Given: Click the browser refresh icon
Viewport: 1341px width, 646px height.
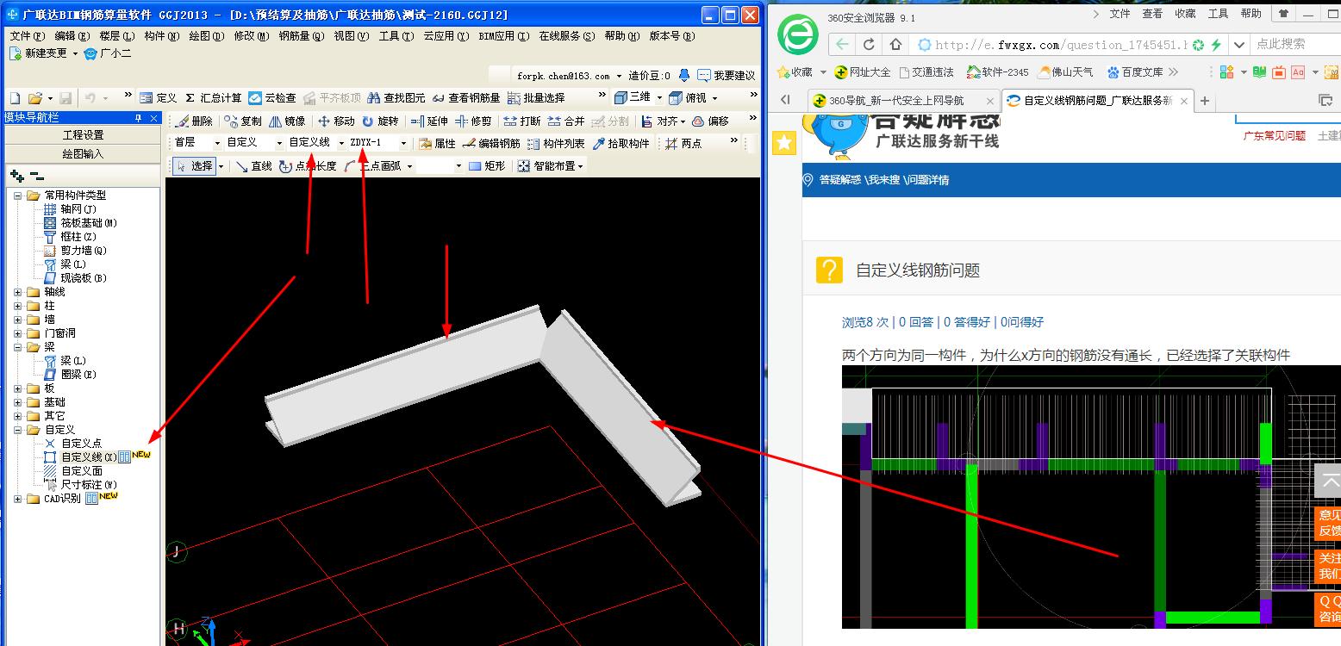Looking at the screenshot, I should coord(869,45).
